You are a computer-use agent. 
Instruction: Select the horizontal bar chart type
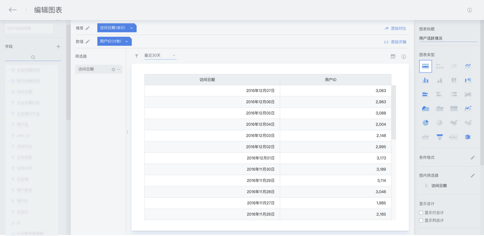425,94
